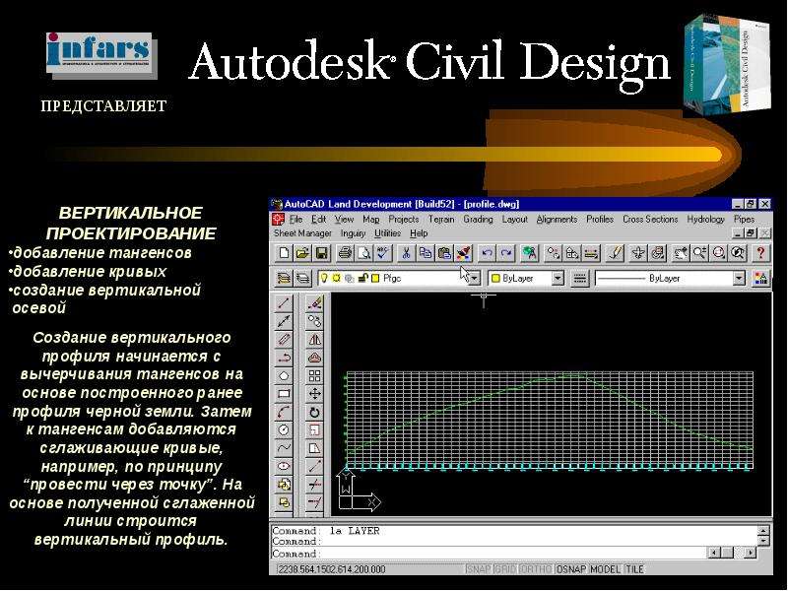Open the ByLayer linetype dropdown
788x591 pixels.
[738, 278]
